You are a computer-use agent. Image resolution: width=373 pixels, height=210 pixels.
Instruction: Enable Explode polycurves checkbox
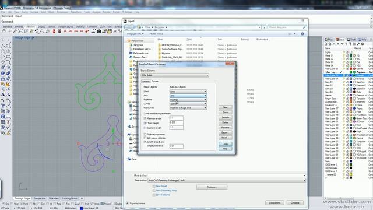tap(145, 135)
